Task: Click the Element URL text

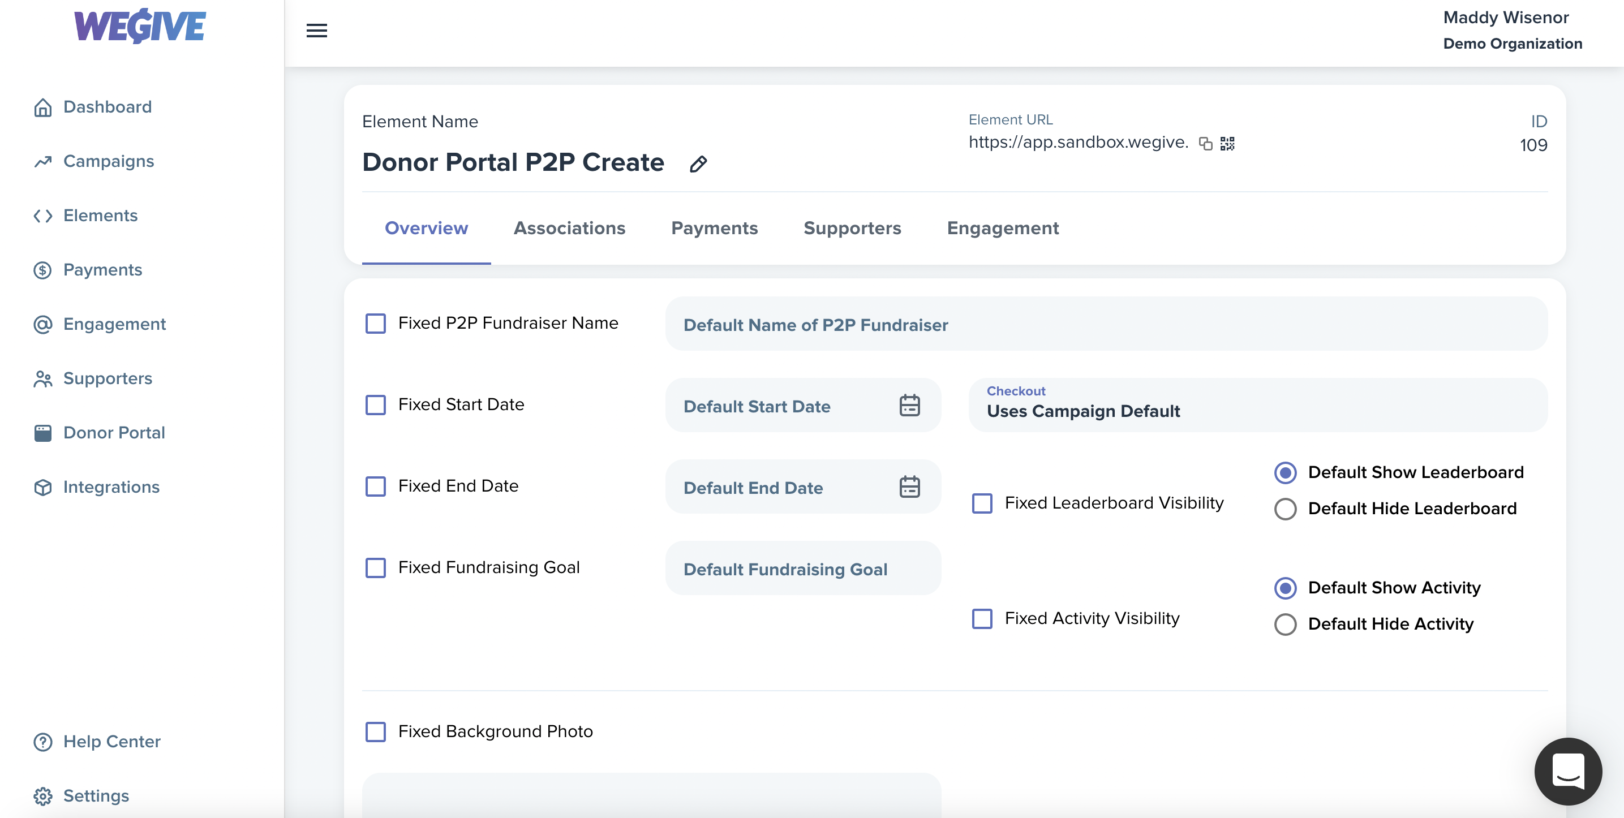Action: pyautogui.click(x=1077, y=143)
